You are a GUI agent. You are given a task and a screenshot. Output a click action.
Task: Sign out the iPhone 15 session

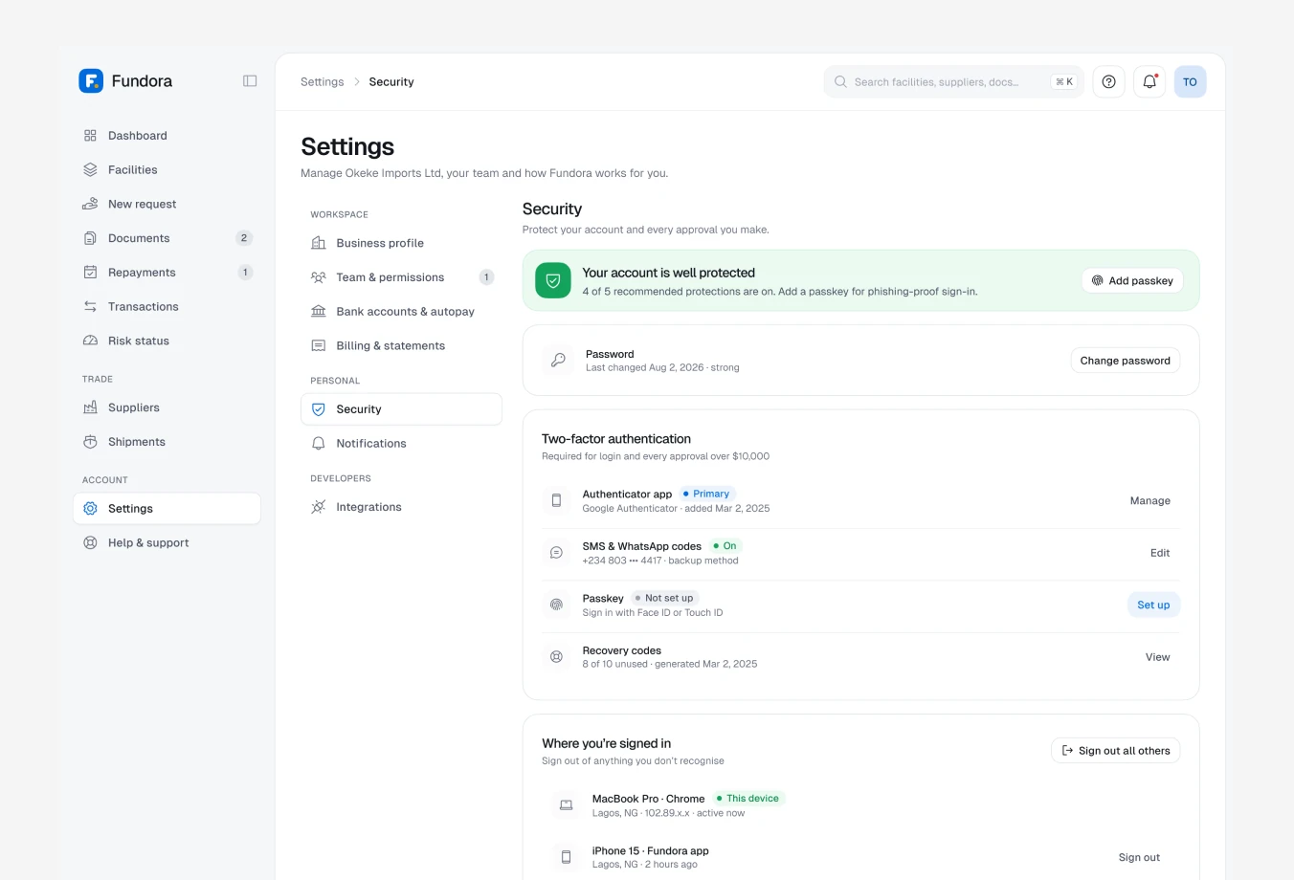(1139, 858)
